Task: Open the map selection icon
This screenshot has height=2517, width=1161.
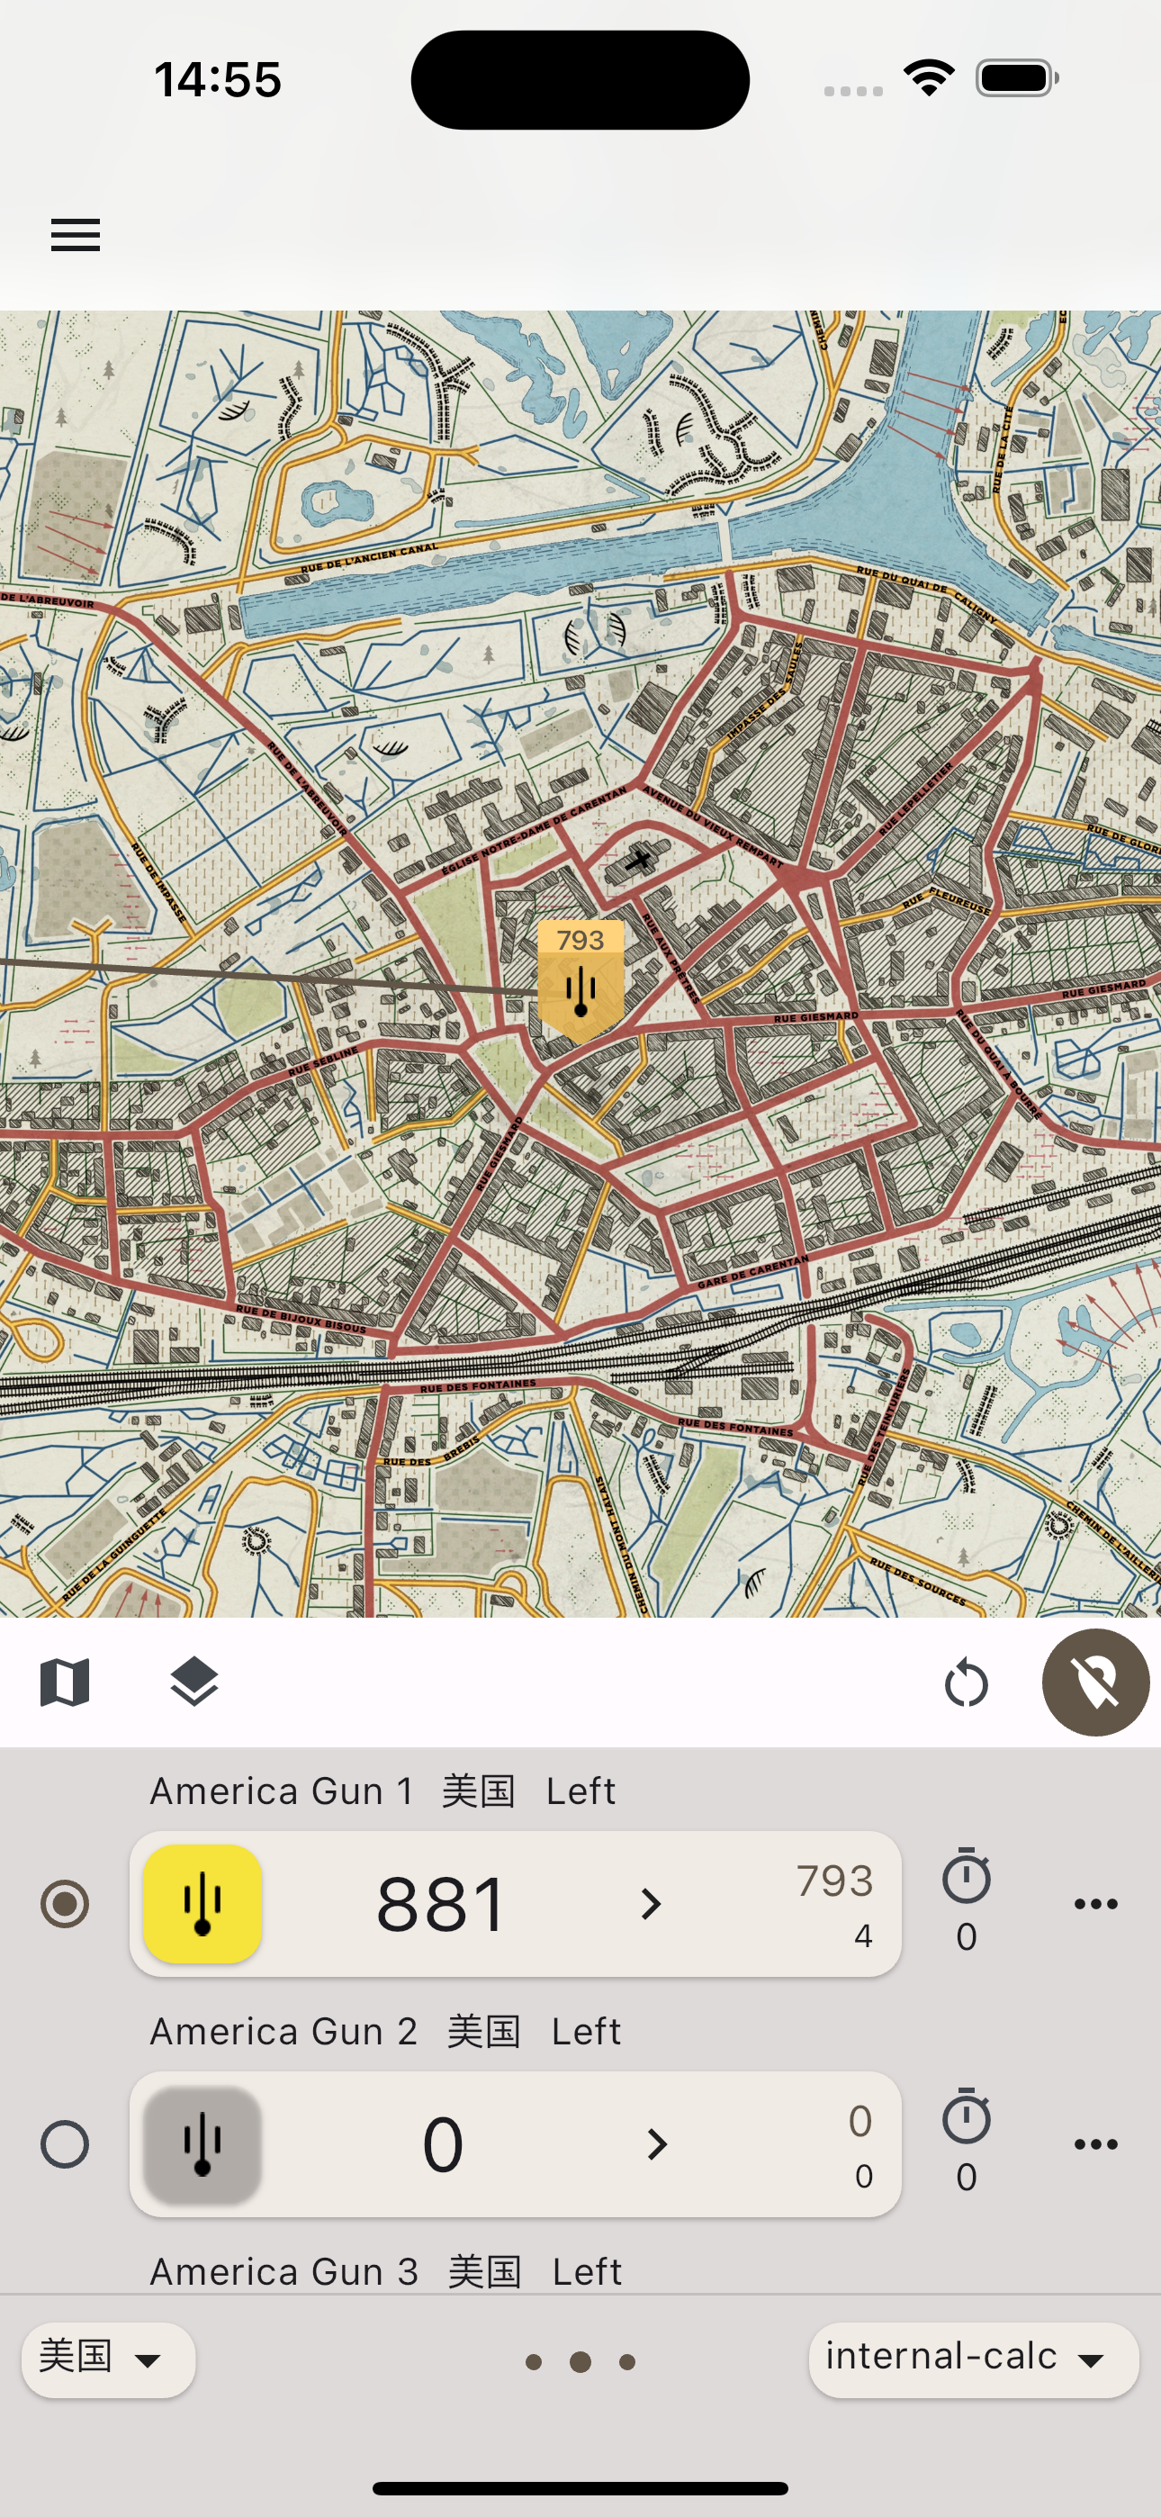Action: tap(66, 1683)
